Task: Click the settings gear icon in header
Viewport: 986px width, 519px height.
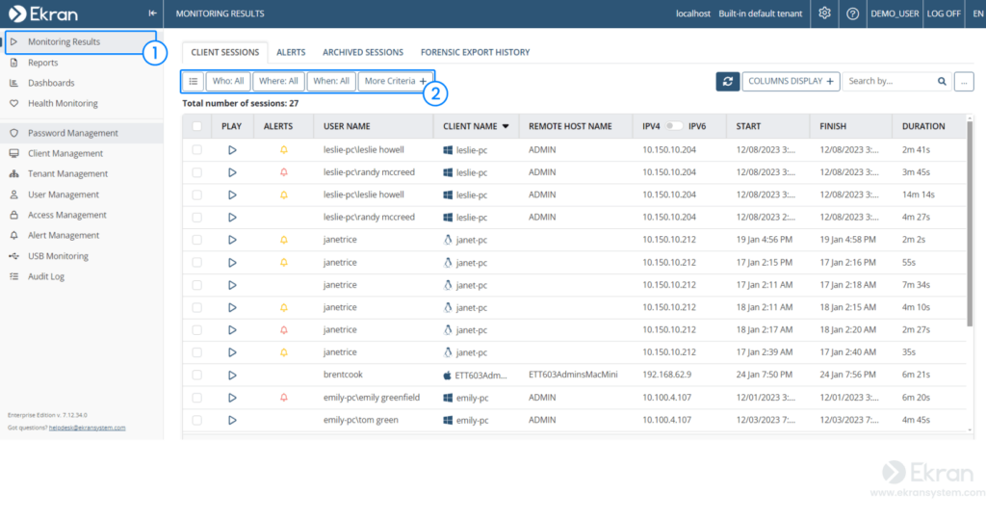Action: (824, 13)
